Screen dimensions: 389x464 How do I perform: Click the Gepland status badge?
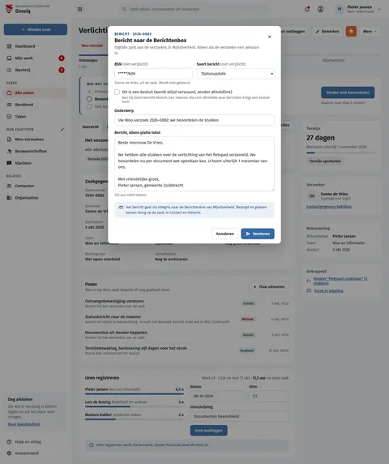pos(247,350)
